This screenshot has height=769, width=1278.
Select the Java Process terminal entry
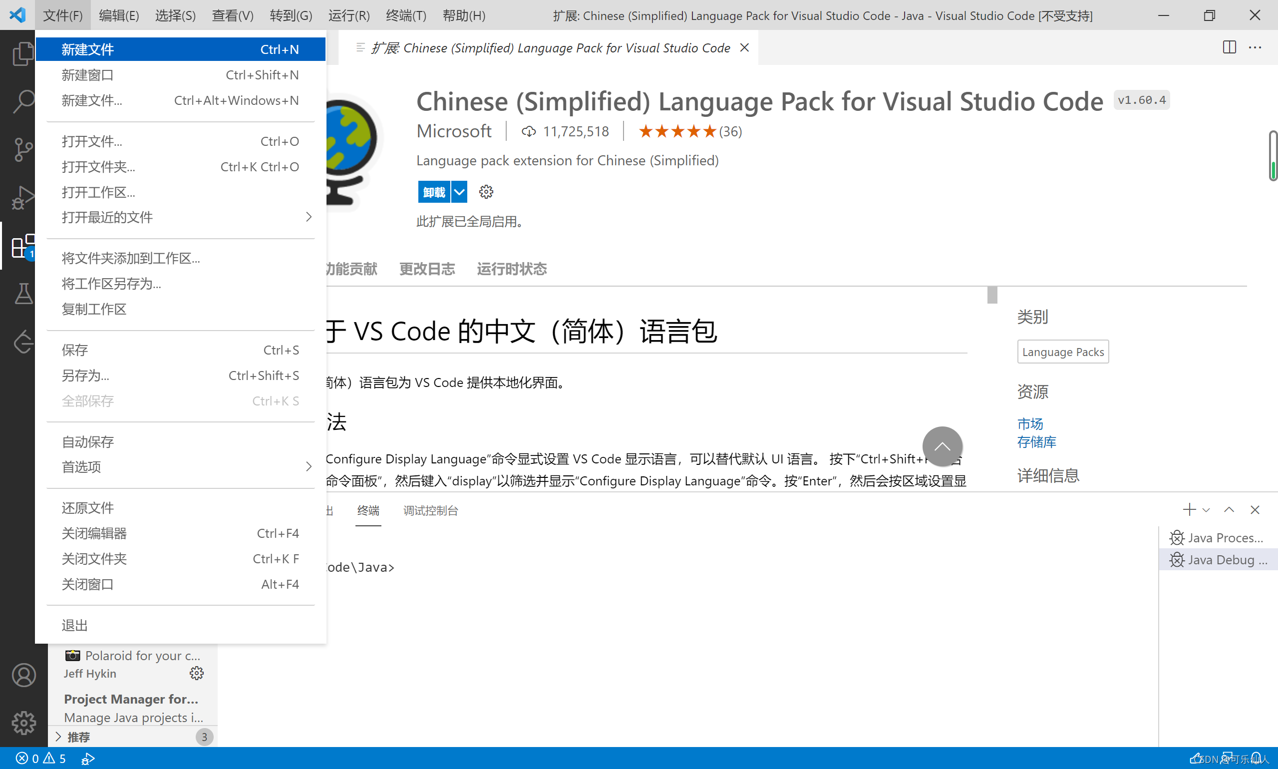pyautogui.click(x=1218, y=538)
